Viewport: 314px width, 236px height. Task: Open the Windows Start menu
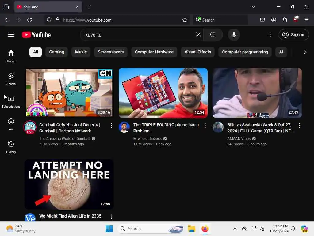click(x=109, y=229)
